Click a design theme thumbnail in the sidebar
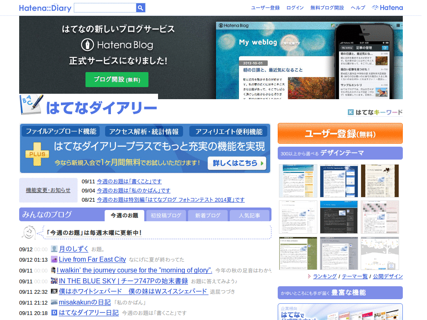Screen dimensions: 427x320 pos(298,181)
